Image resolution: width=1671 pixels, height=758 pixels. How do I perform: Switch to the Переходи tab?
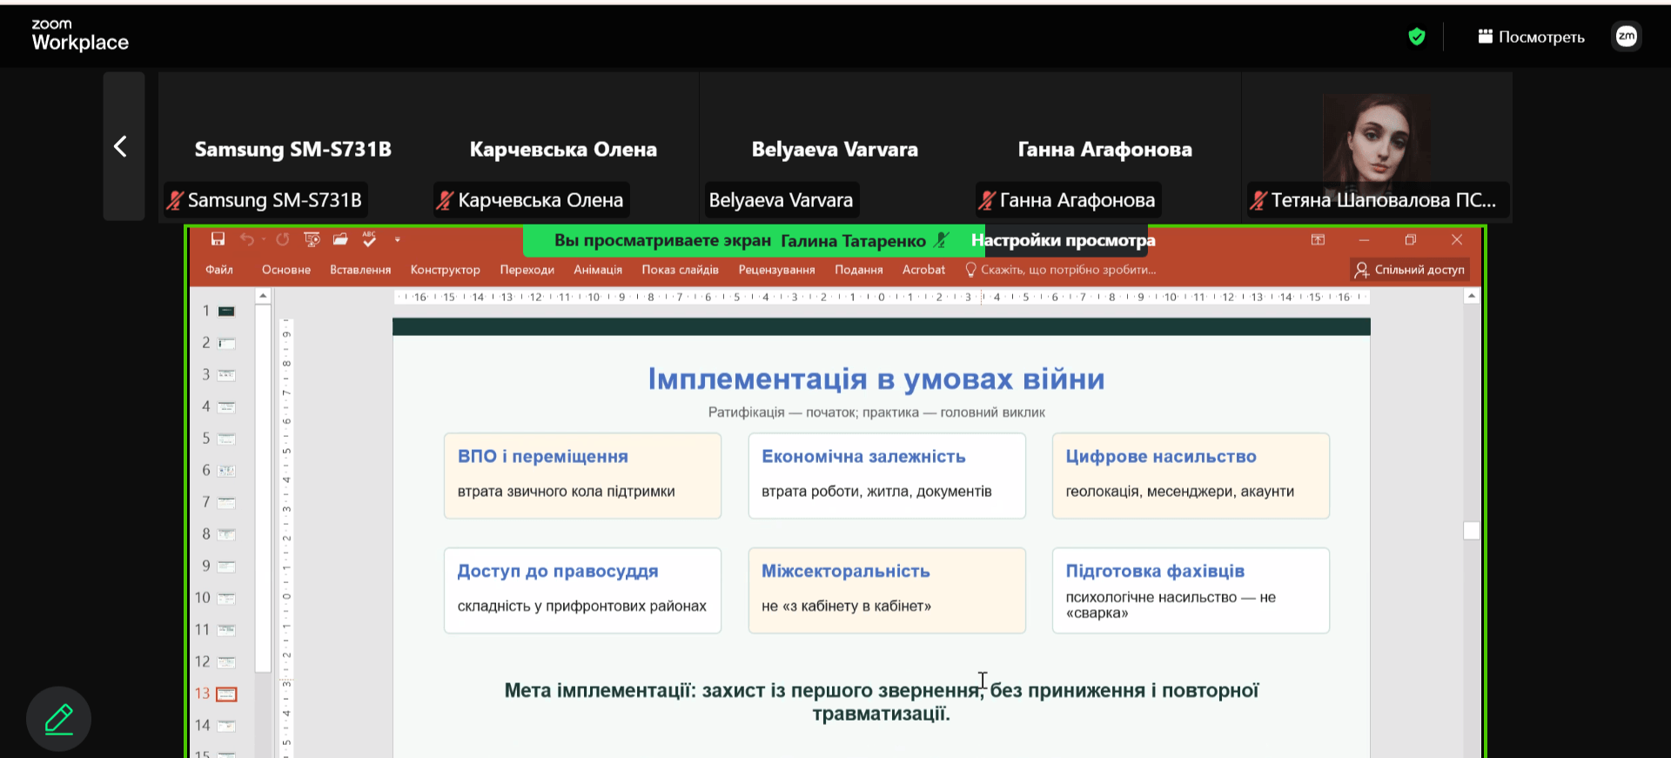pos(527,270)
